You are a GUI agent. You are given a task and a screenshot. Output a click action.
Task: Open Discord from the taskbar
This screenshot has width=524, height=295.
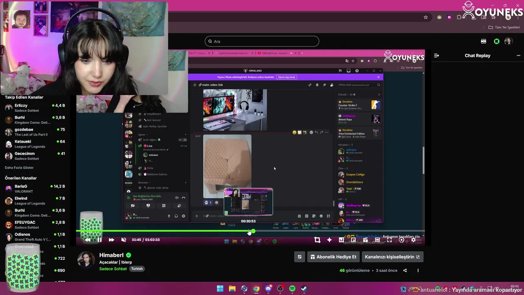pyautogui.click(x=268, y=288)
